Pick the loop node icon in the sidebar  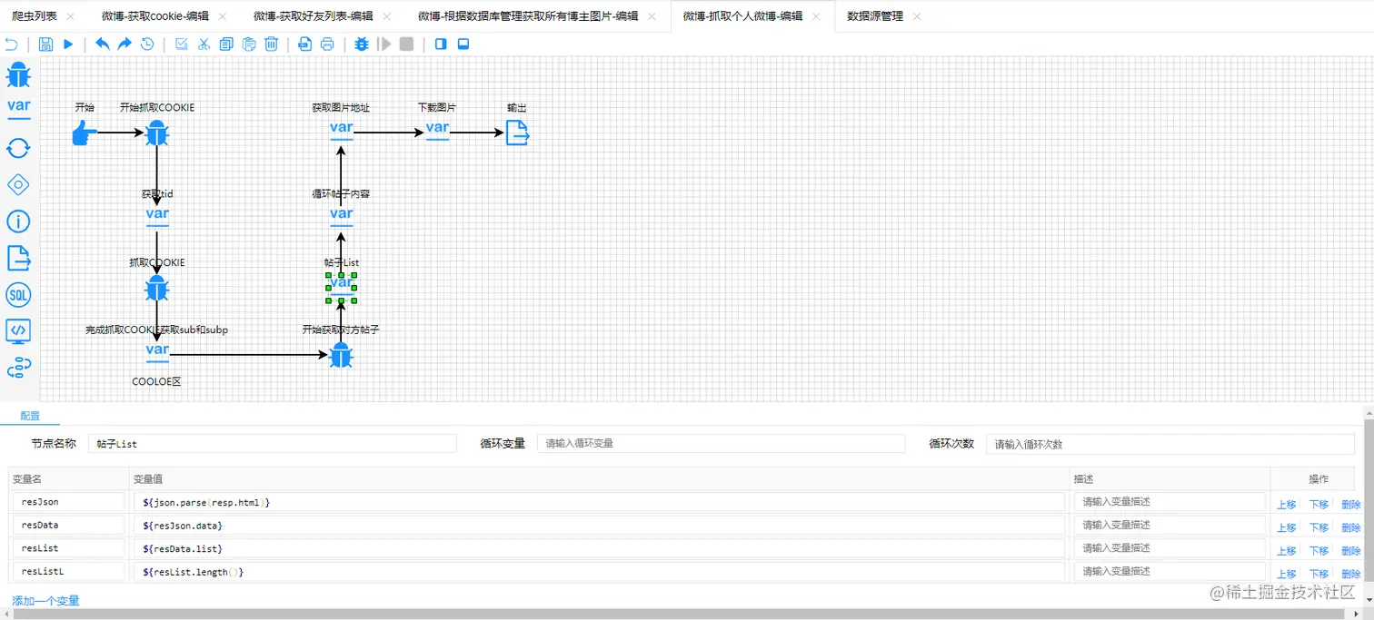coord(18,148)
